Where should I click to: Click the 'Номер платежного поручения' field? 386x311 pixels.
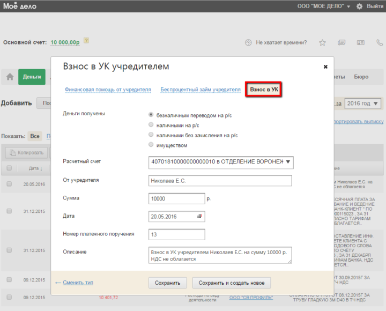(177, 234)
